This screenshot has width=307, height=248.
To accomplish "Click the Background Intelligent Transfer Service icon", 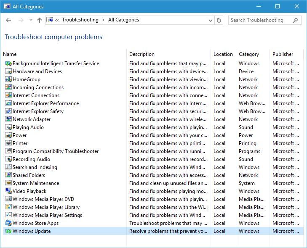I will [8, 63].
